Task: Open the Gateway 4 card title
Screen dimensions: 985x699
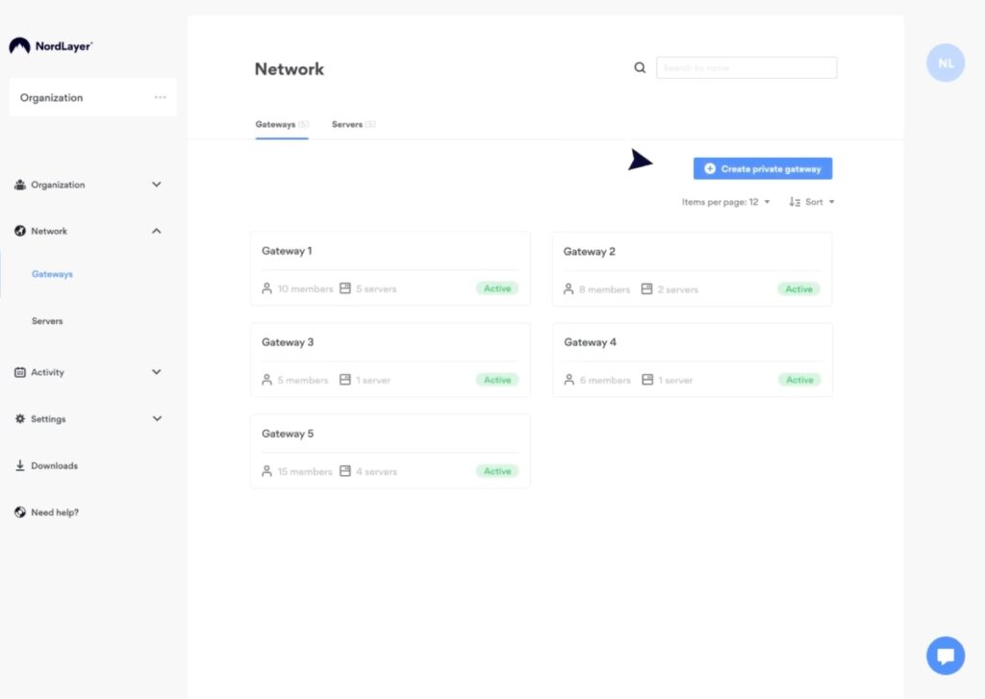Action: coord(590,342)
